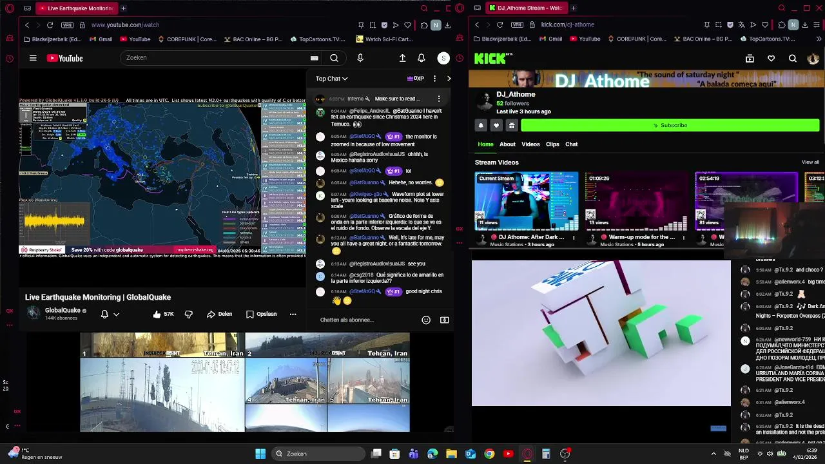Open Opera extensions cube in YouTube window
The image size is (825, 464).
[423, 24]
